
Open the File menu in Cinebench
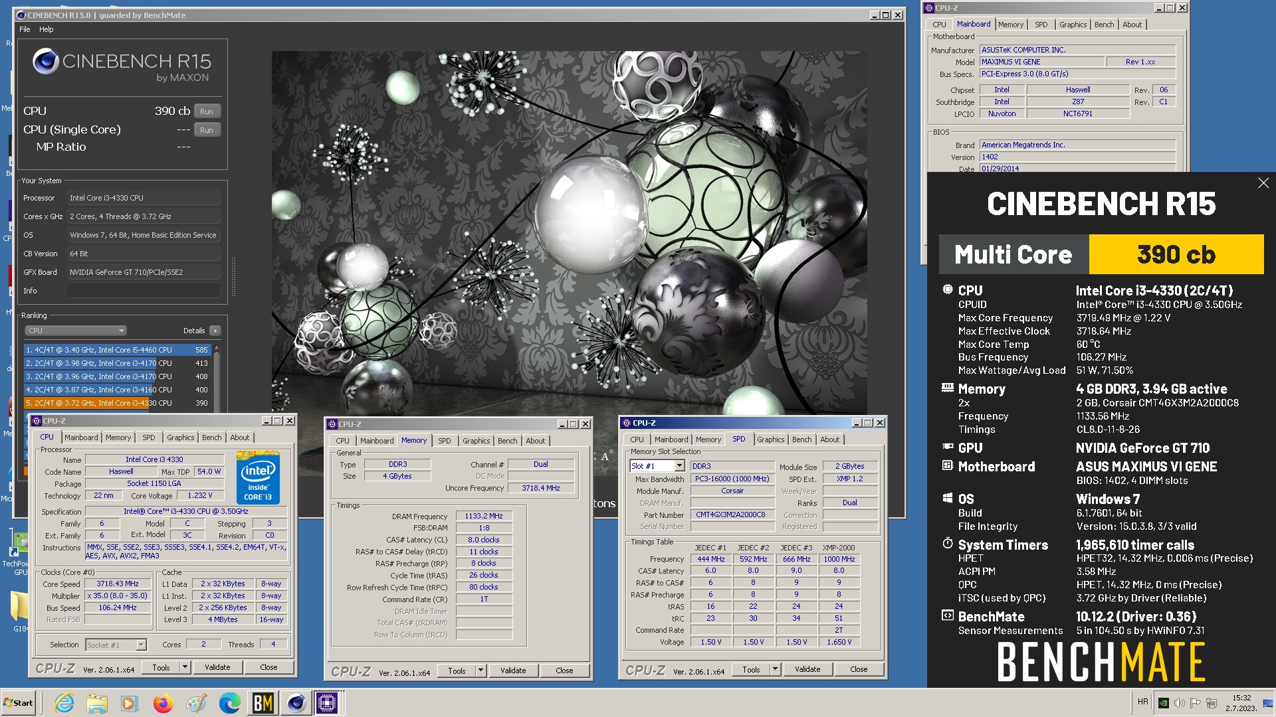(x=25, y=29)
